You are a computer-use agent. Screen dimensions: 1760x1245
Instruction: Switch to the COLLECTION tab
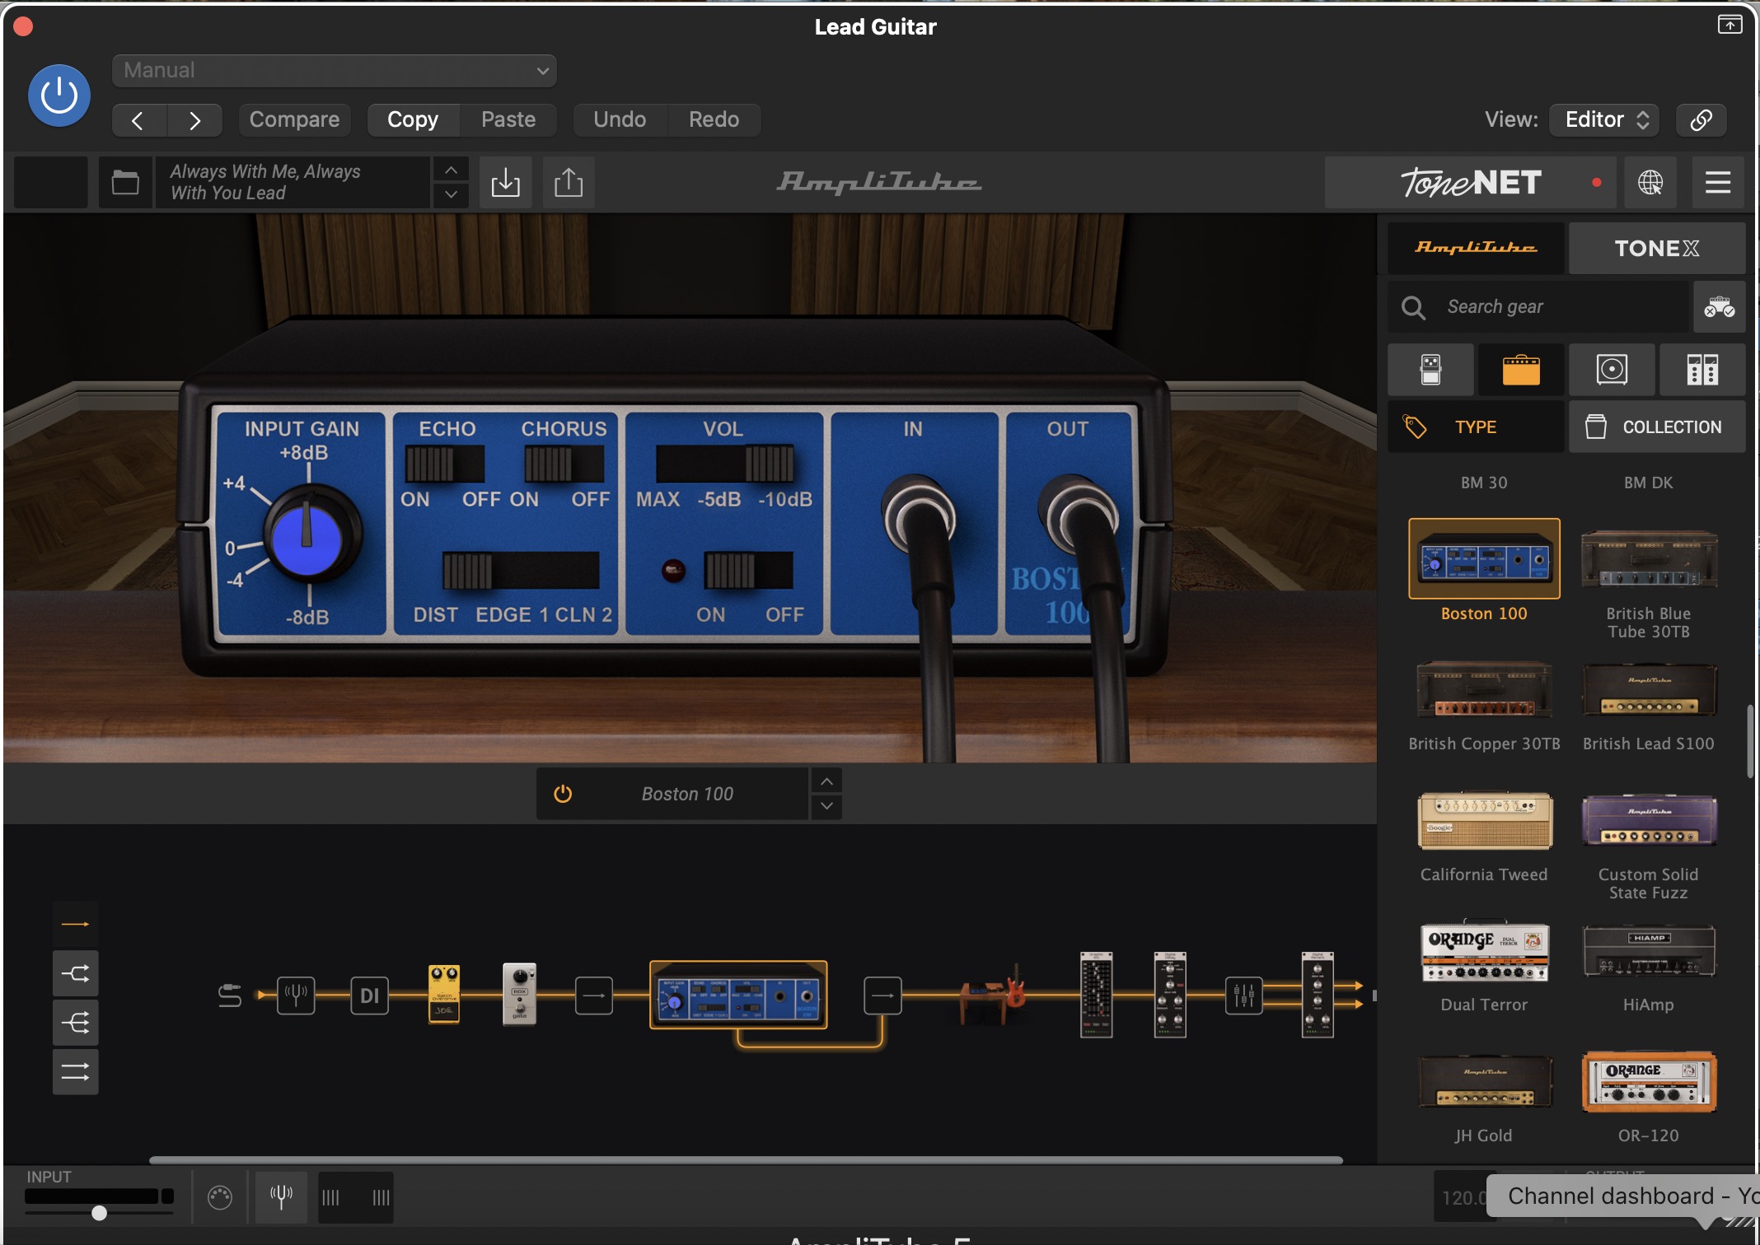[1656, 427]
